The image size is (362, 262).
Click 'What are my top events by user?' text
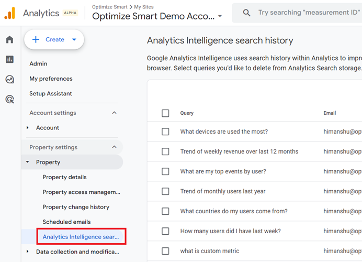[x=223, y=171]
